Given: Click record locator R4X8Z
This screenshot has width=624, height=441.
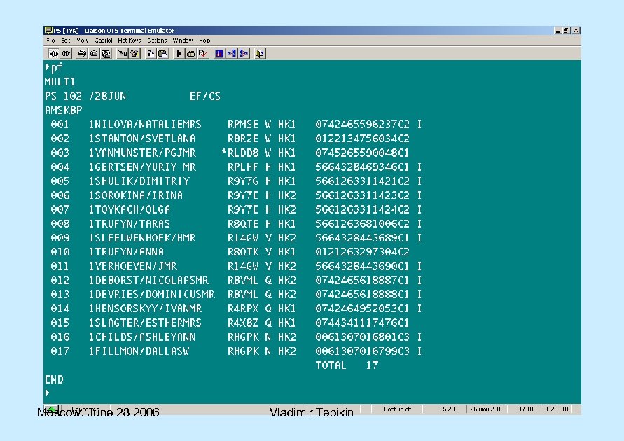Looking at the screenshot, I should [x=243, y=323].
